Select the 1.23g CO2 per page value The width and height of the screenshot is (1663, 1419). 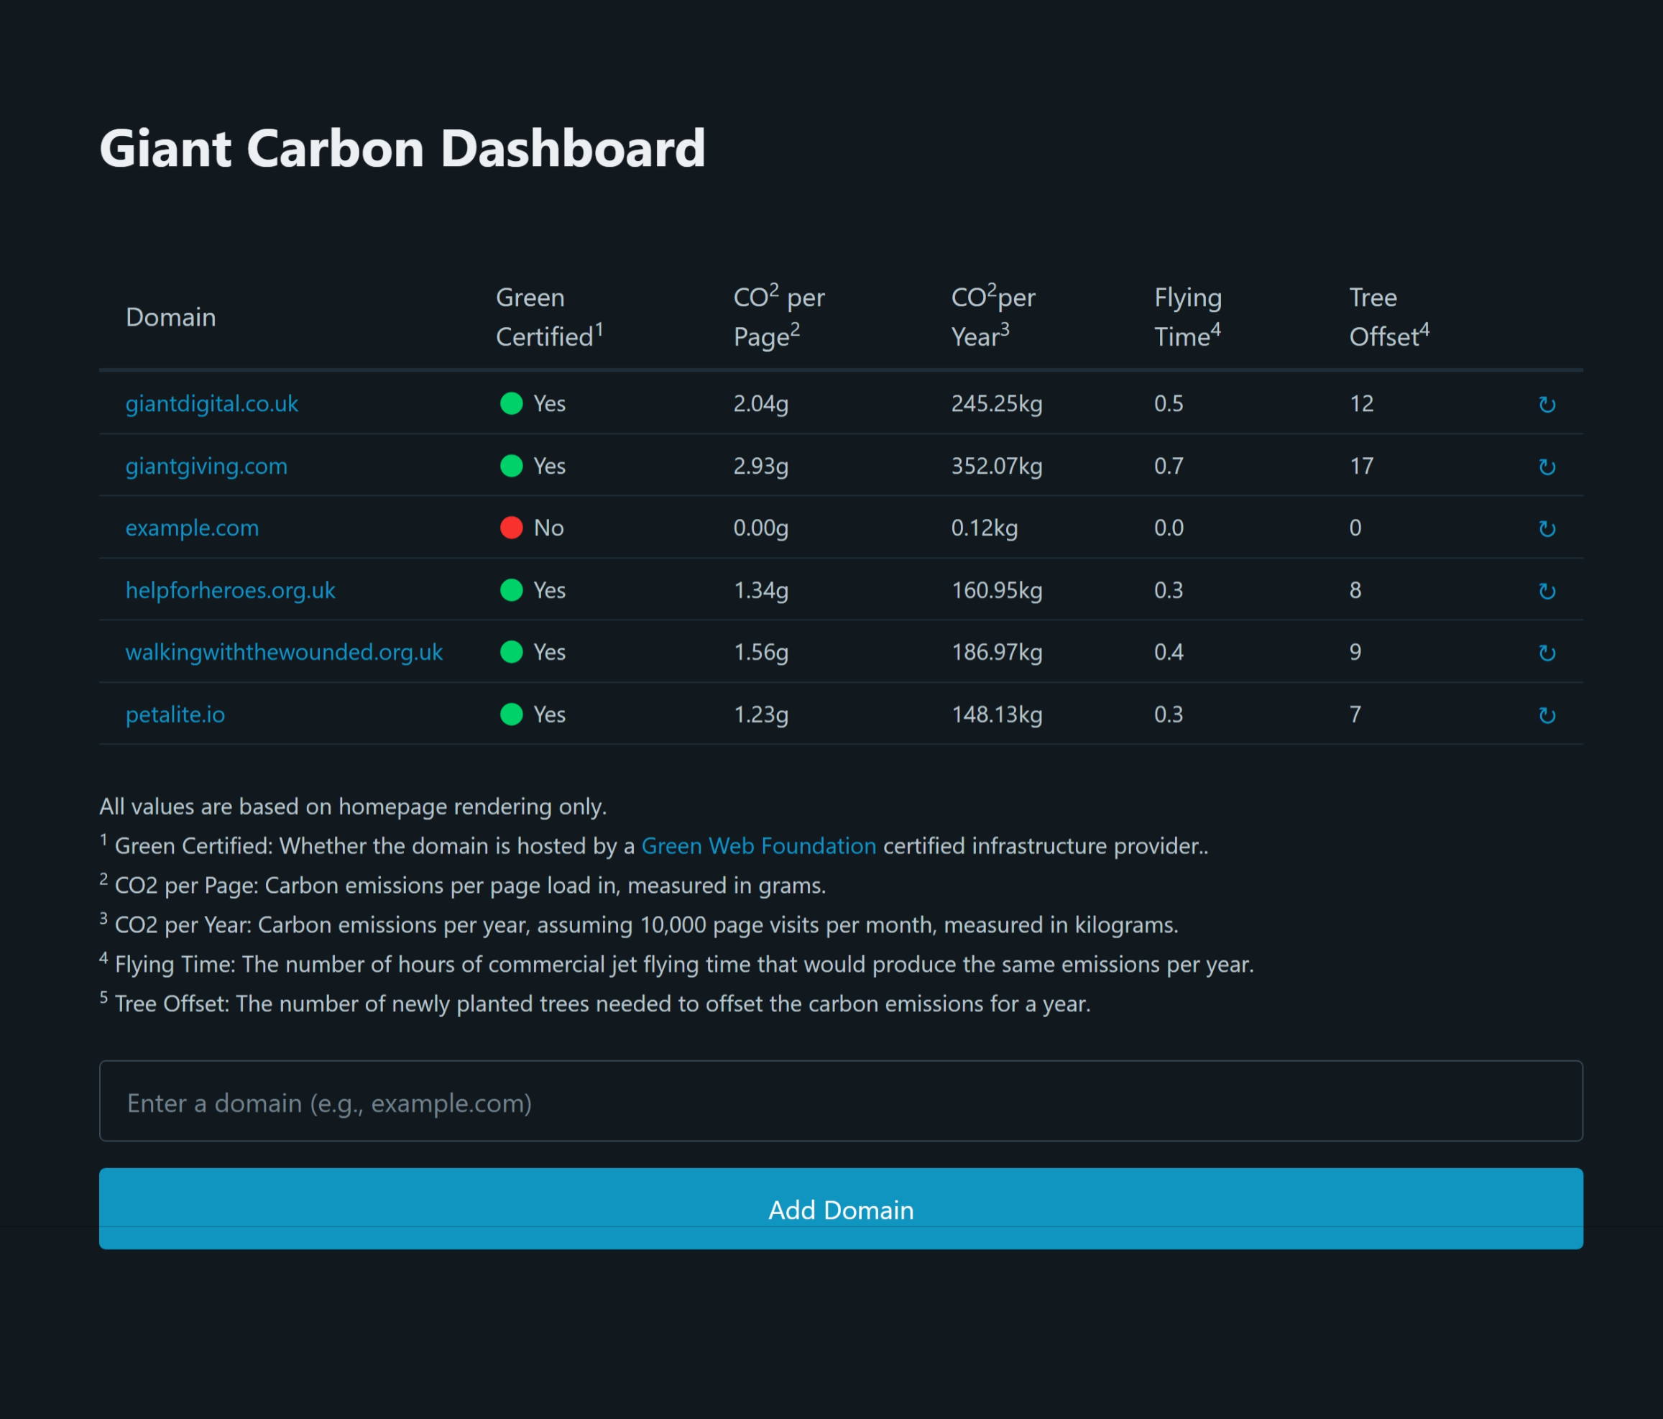click(761, 715)
